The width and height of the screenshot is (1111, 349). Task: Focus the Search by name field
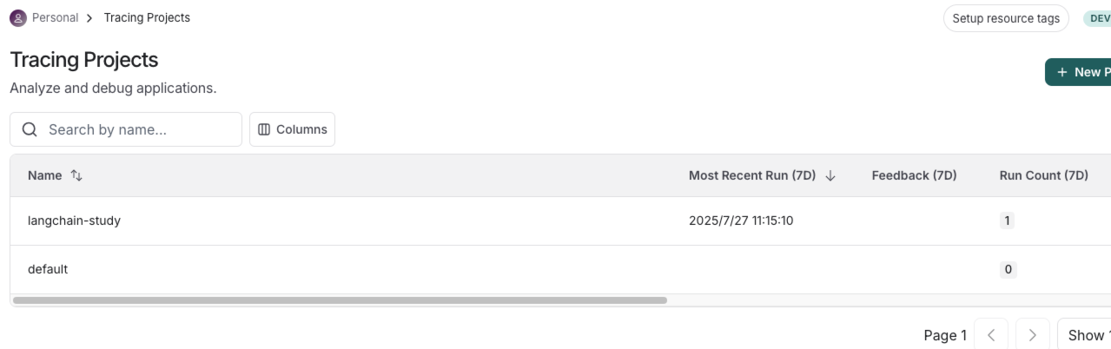pyautogui.click(x=139, y=129)
